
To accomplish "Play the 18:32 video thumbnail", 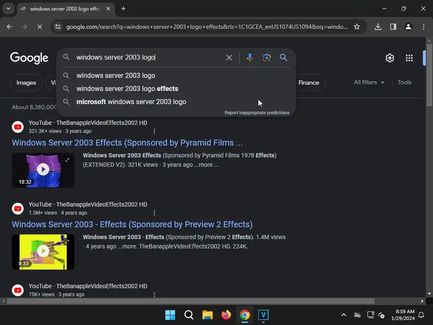I will (x=43, y=170).
